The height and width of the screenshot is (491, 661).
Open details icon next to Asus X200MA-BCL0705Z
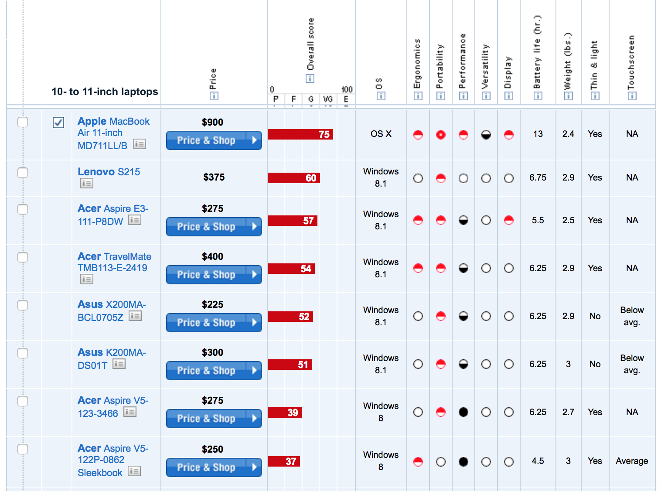(x=135, y=316)
